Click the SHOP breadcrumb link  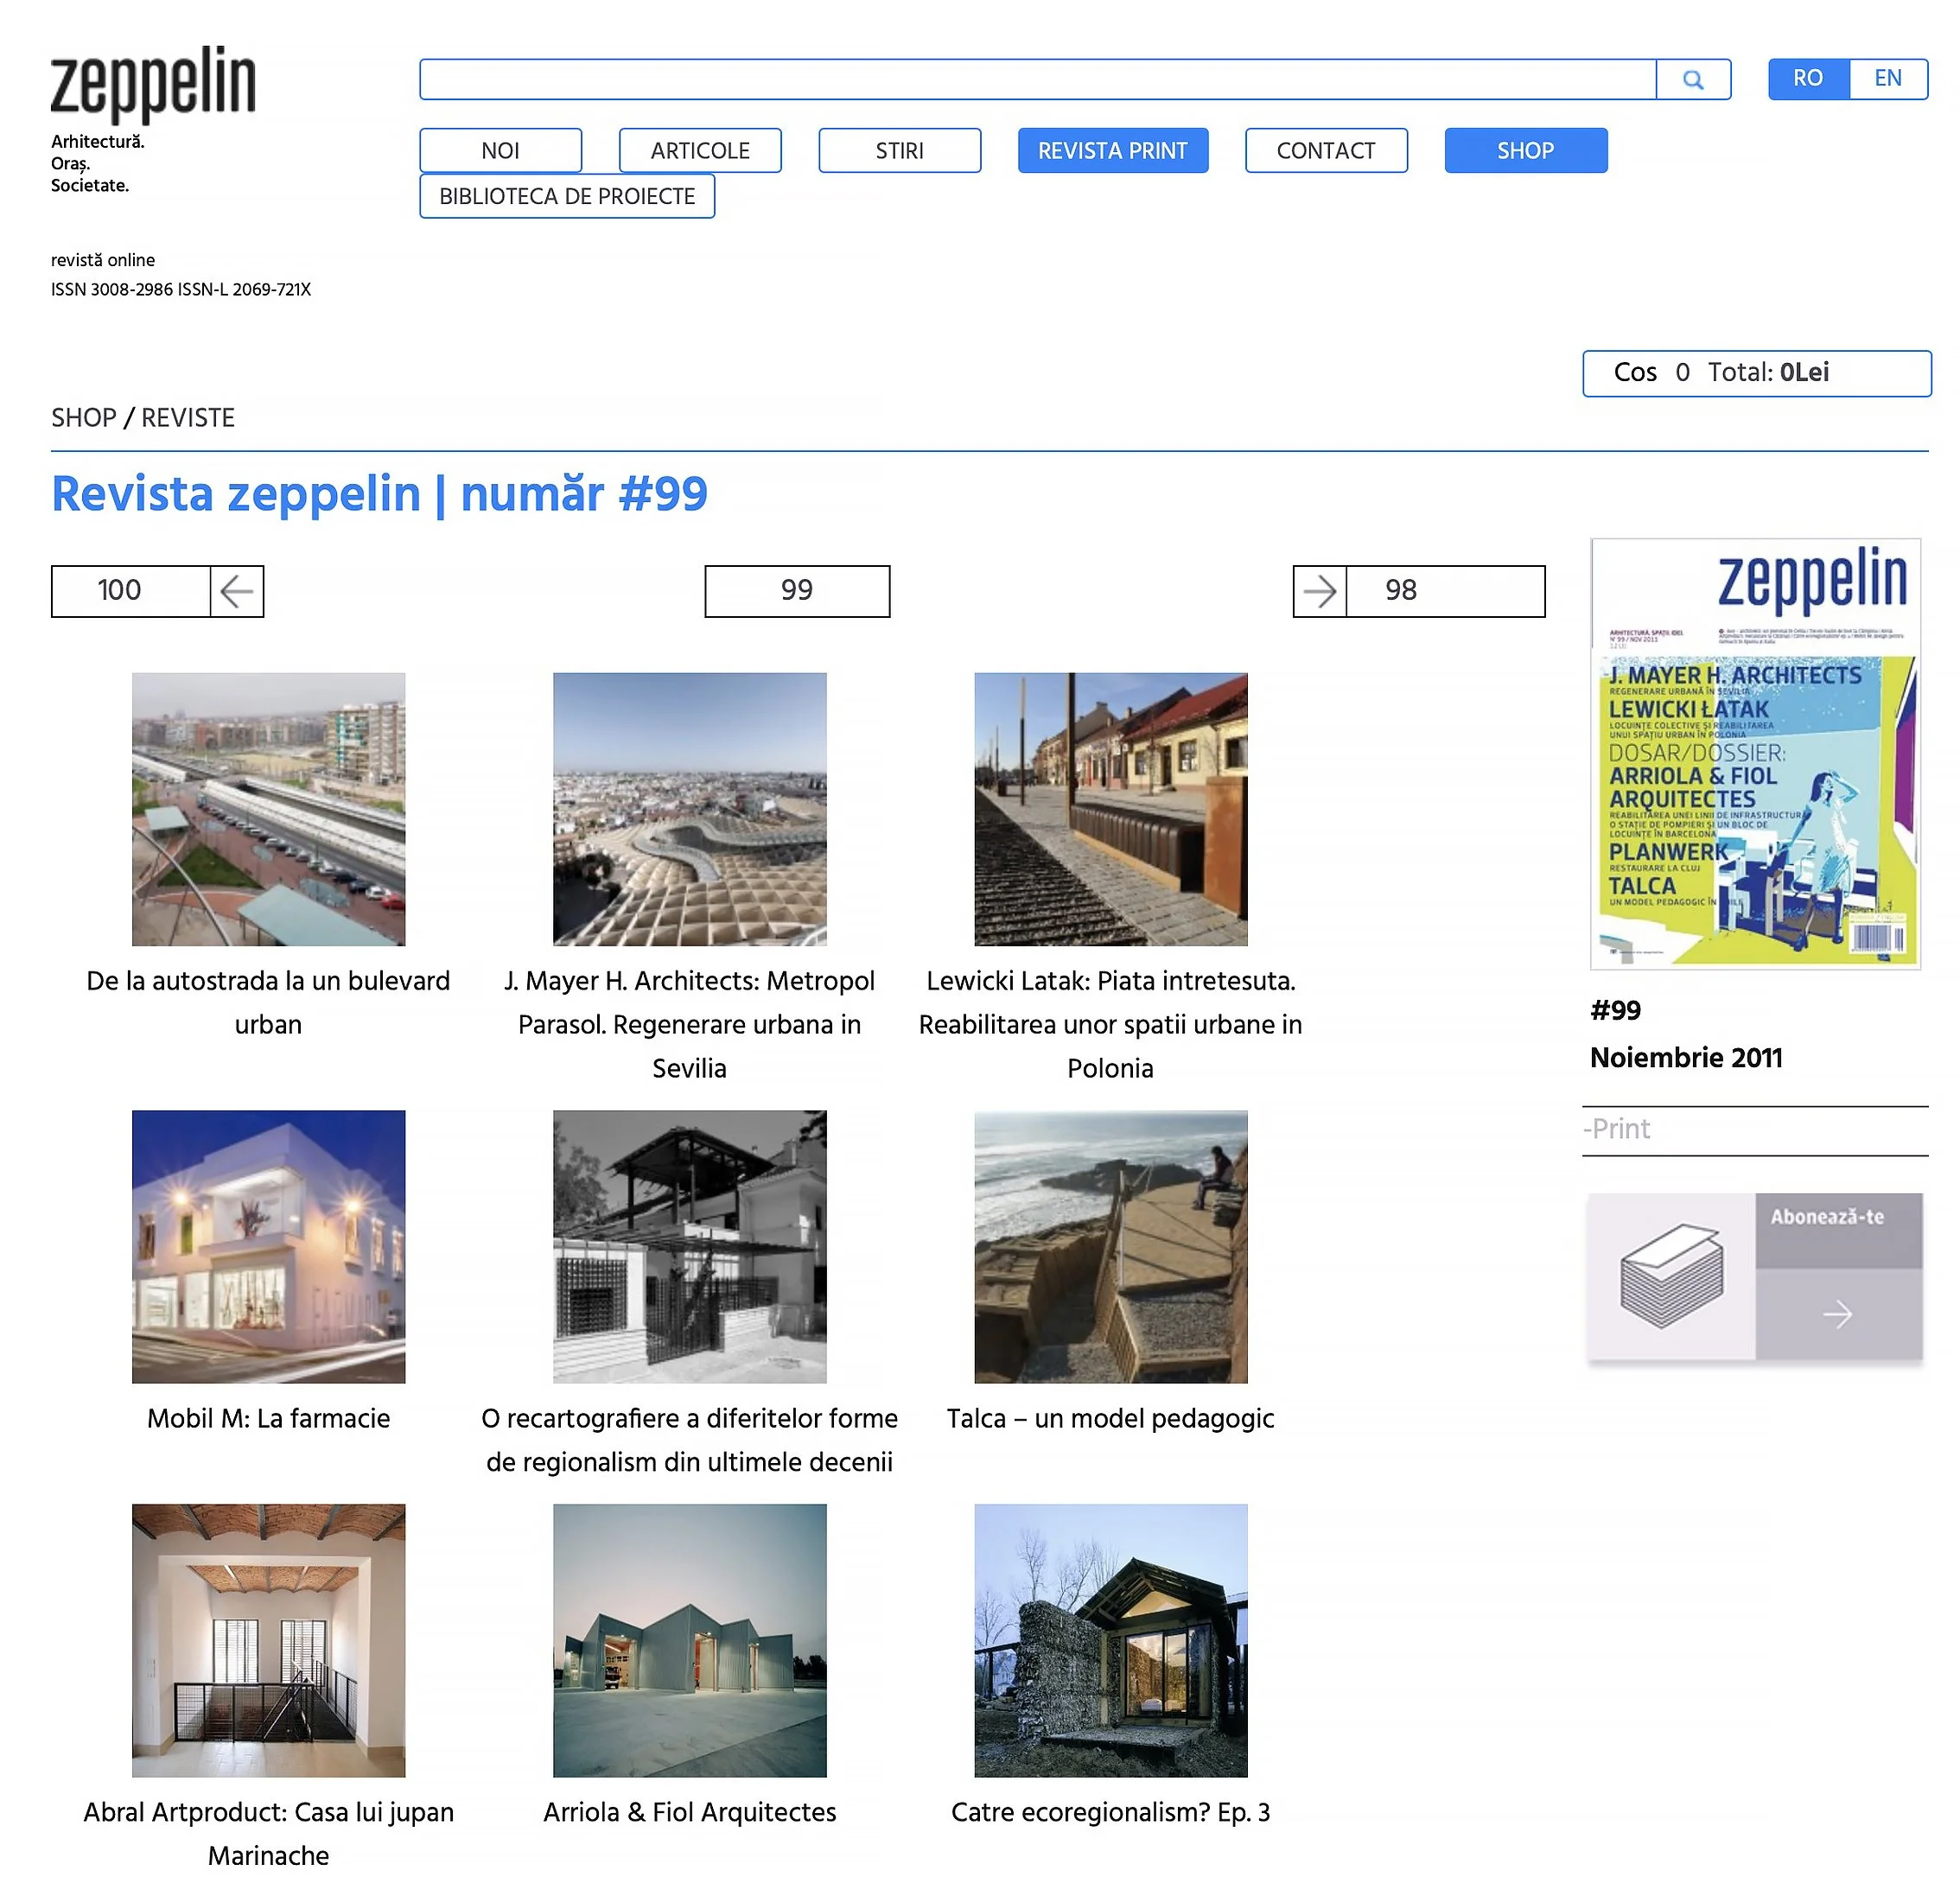[x=84, y=418]
